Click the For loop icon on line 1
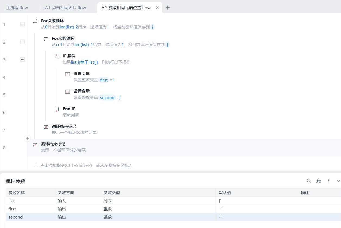The width and height of the screenshot is (341, 228). [35, 21]
